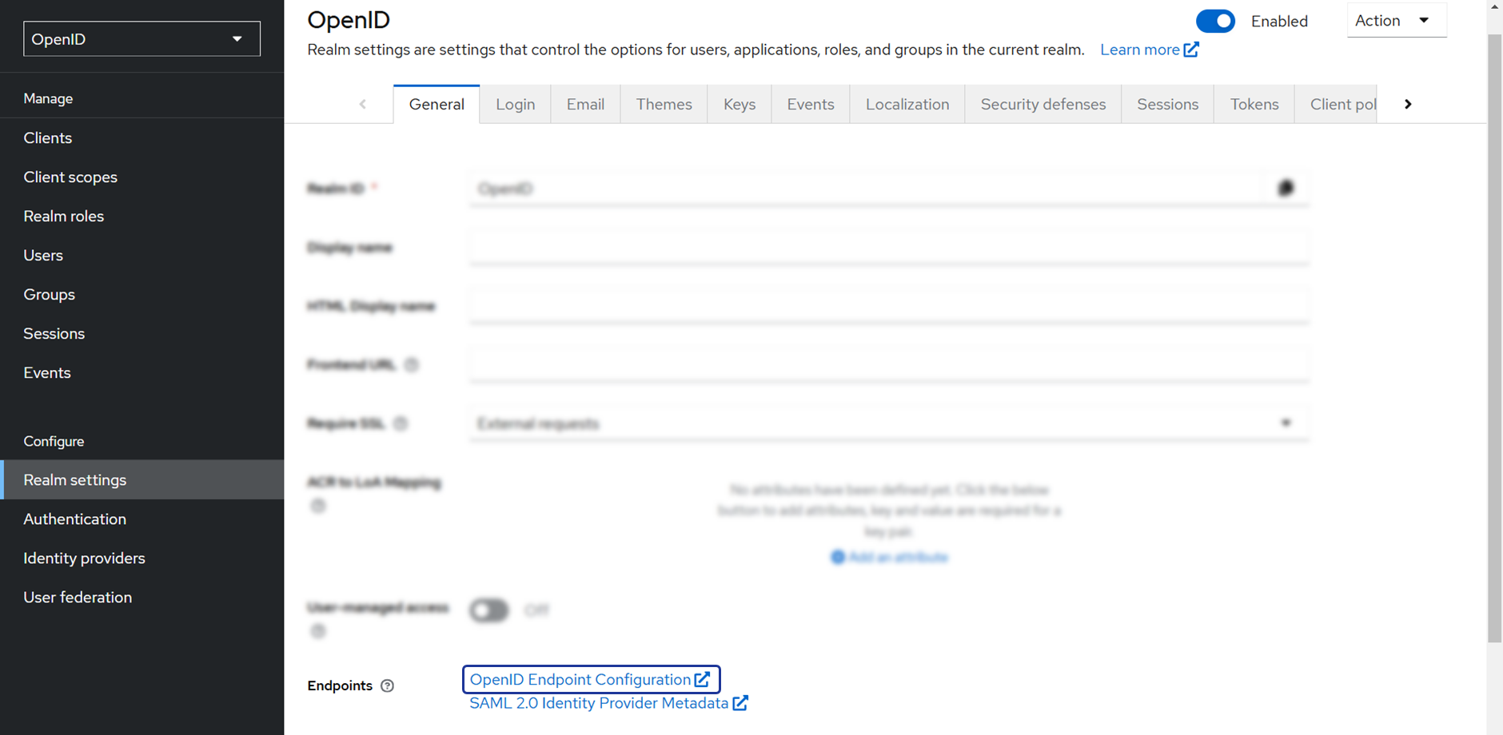
Task: Switch to the Sessions tab
Action: pyautogui.click(x=1168, y=104)
